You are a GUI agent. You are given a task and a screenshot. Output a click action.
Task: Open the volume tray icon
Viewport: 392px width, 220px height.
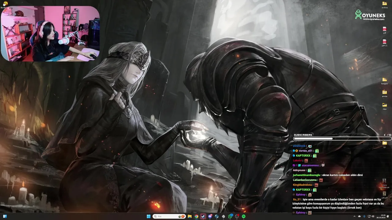coord(373,216)
